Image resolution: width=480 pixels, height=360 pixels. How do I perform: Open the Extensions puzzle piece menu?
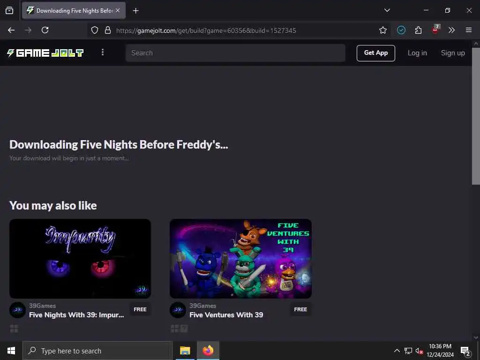coord(418,30)
